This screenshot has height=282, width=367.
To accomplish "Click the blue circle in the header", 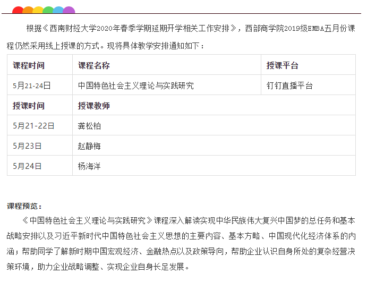I will [x=58, y=10].
